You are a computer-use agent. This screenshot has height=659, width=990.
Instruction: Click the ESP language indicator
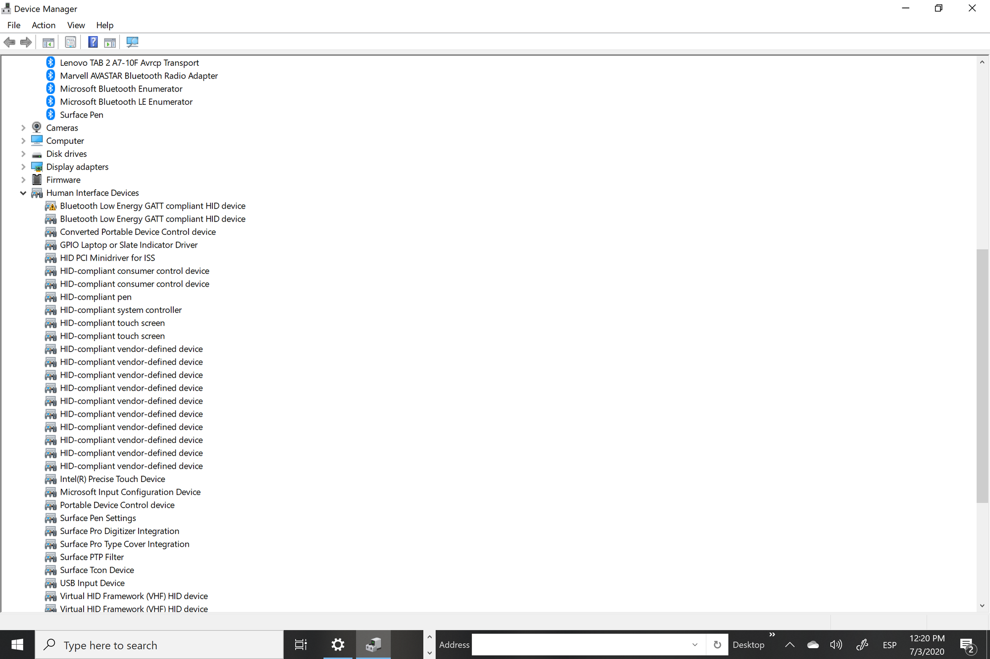tap(890, 645)
